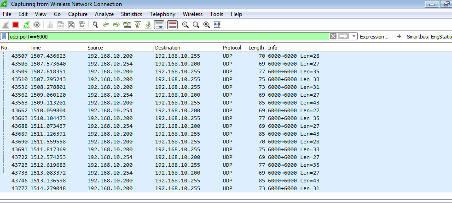This screenshot has width=452, height=203.
Task: Restore down the Wireshark window
Action: click(446, 4)
